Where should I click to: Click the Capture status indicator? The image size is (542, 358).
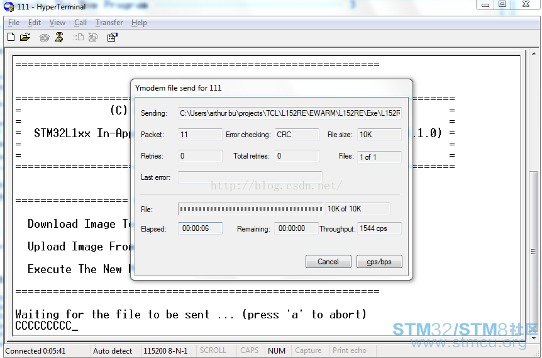[308, 350]
